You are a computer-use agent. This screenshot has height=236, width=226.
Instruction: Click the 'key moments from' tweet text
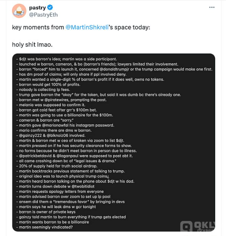tap(38, 27)
